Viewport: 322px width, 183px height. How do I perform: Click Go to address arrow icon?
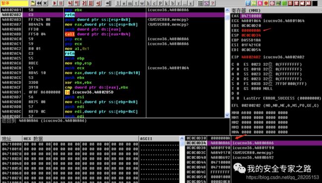pyautogui.click(x=108, y=3)
